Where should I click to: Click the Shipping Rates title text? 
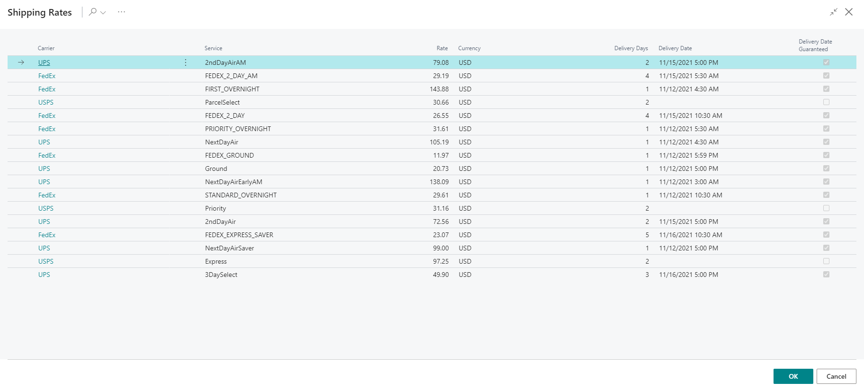[40, 12]
